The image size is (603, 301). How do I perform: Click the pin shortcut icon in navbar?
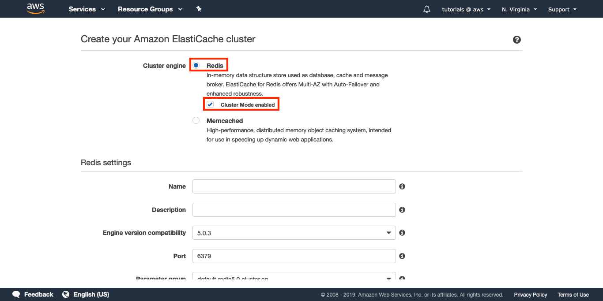(199, 9)
